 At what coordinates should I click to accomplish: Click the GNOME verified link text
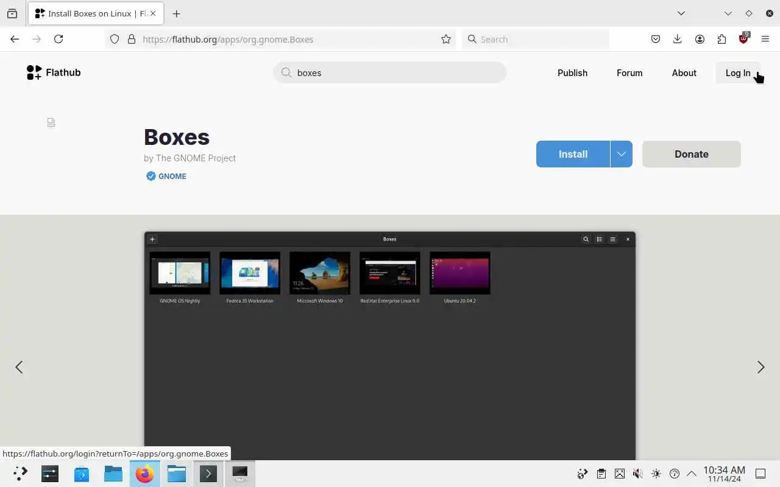pyautogui.click(x=172, y=176)
